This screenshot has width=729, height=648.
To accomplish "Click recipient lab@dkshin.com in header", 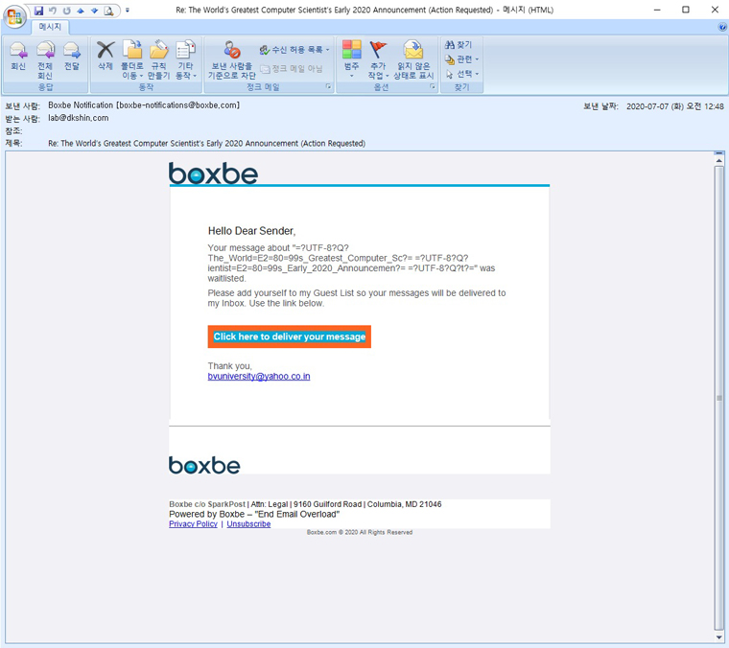I will 78,118.
